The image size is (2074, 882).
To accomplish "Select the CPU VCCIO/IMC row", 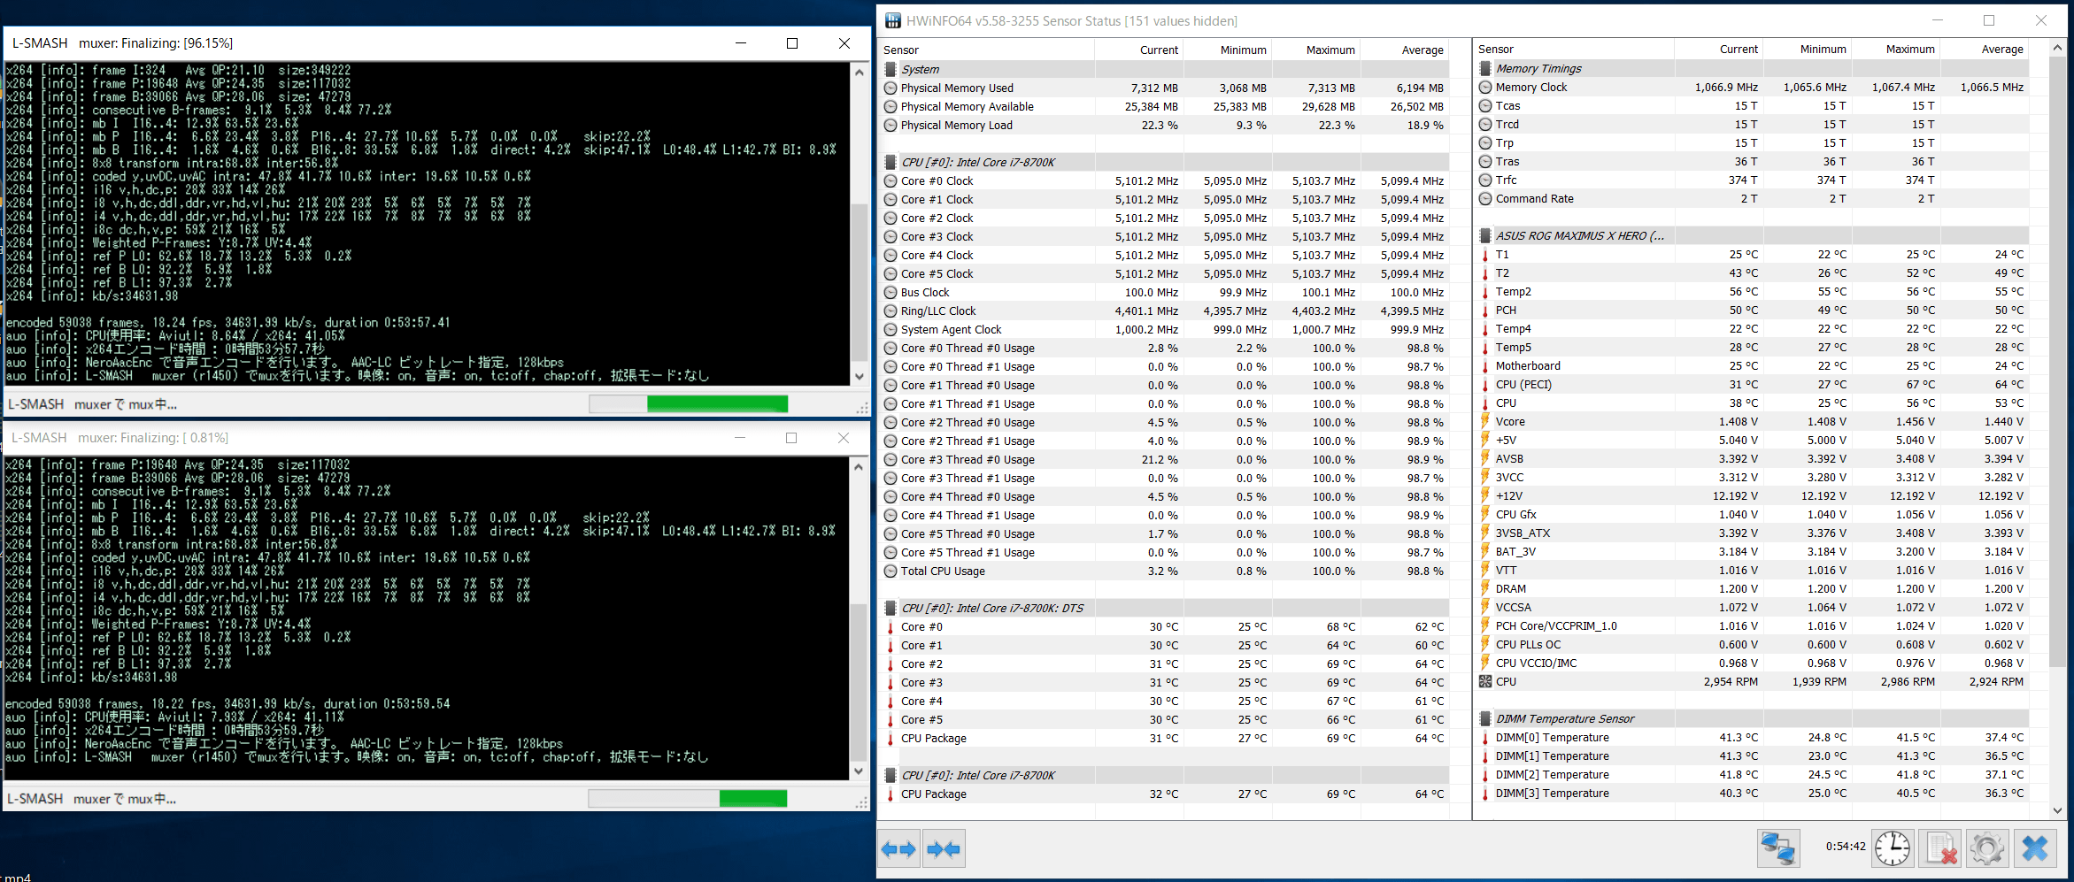I will click(x=1753, y=663).
